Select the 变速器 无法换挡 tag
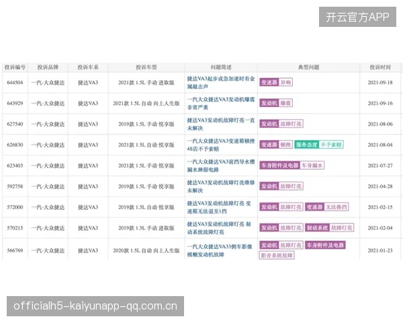The height and width of the screenshot is (323, 403). [326, 207]
